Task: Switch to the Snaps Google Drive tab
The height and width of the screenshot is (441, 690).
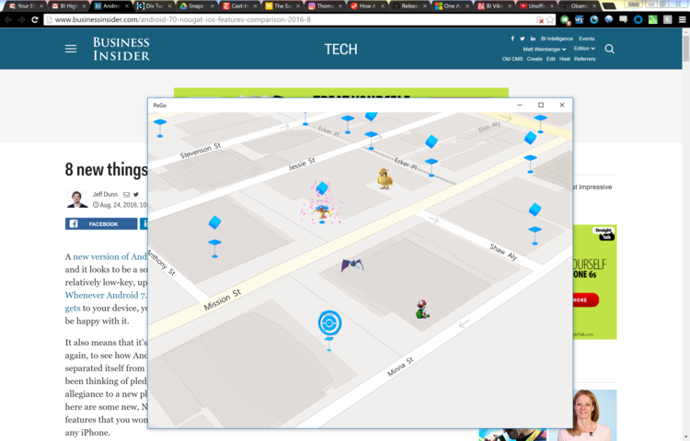Action: pos(196,6)
